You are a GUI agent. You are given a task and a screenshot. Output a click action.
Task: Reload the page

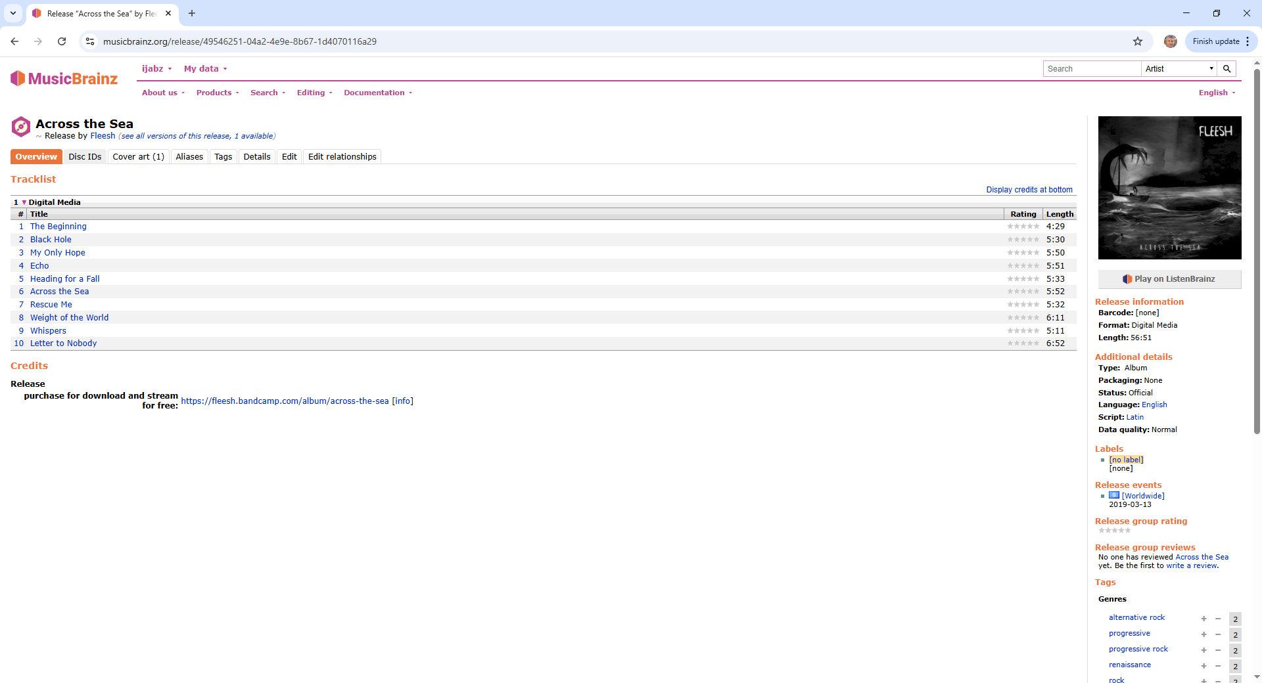(62, 41)
